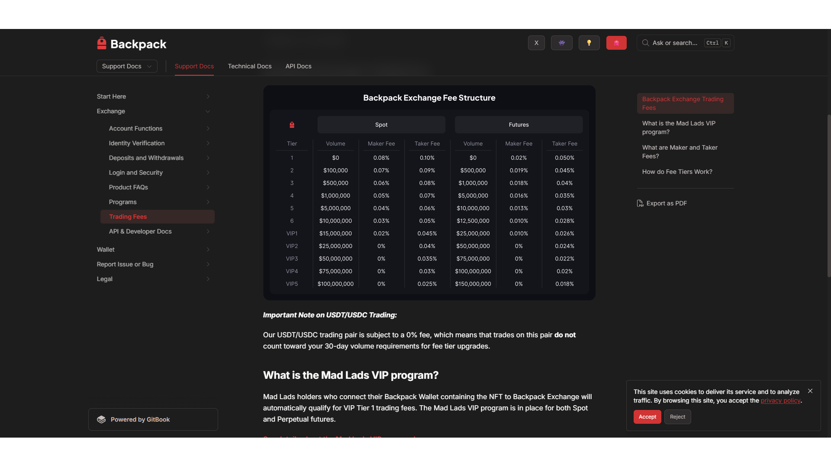Dismiss the cookie notice with X

tap(810, 391)
